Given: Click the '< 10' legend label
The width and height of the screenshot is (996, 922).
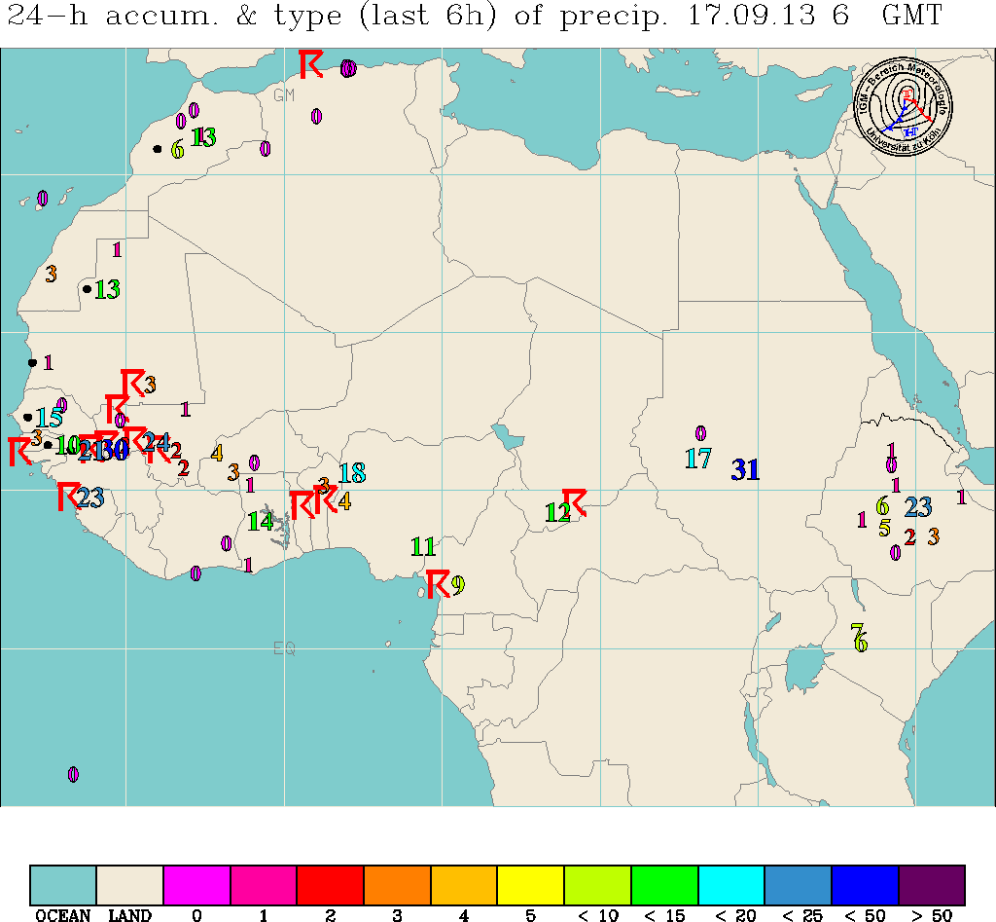Looking at the screenshot, I should [x=598, y=915].
